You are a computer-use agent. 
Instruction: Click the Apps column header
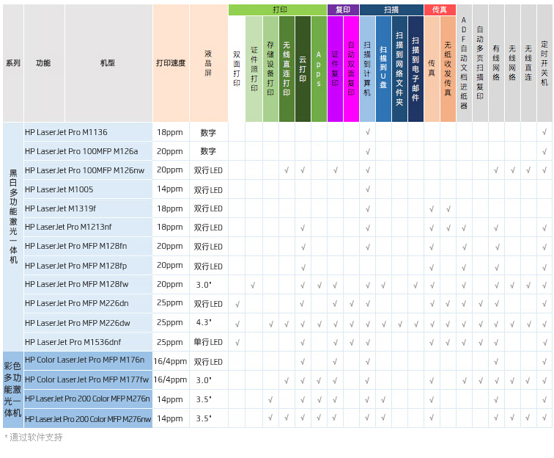point(319,69)
